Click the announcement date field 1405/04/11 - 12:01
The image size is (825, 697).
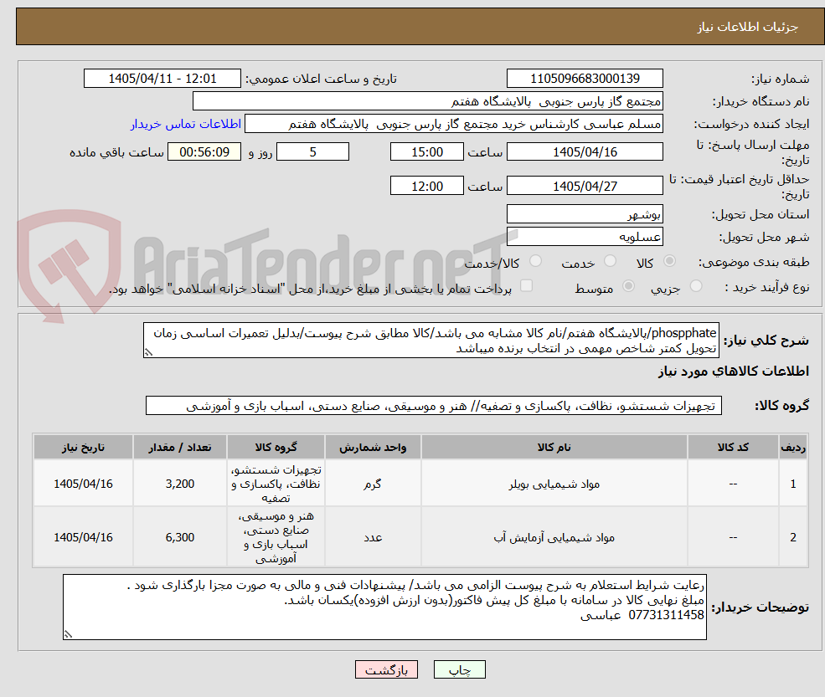[162, 79]
